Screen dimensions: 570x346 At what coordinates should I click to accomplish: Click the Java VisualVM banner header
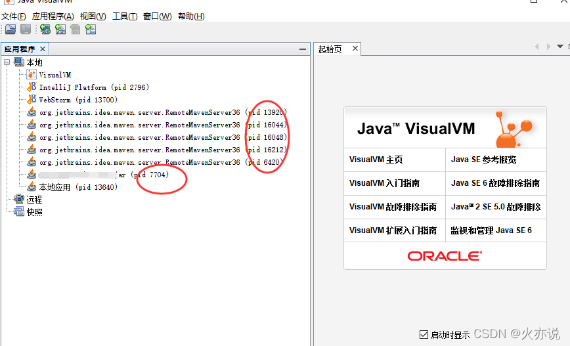click(x=445, y=128)
